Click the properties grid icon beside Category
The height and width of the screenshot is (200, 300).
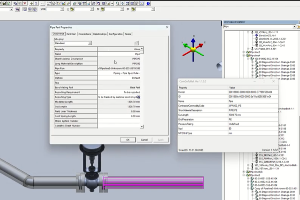[x=136, y=43]
